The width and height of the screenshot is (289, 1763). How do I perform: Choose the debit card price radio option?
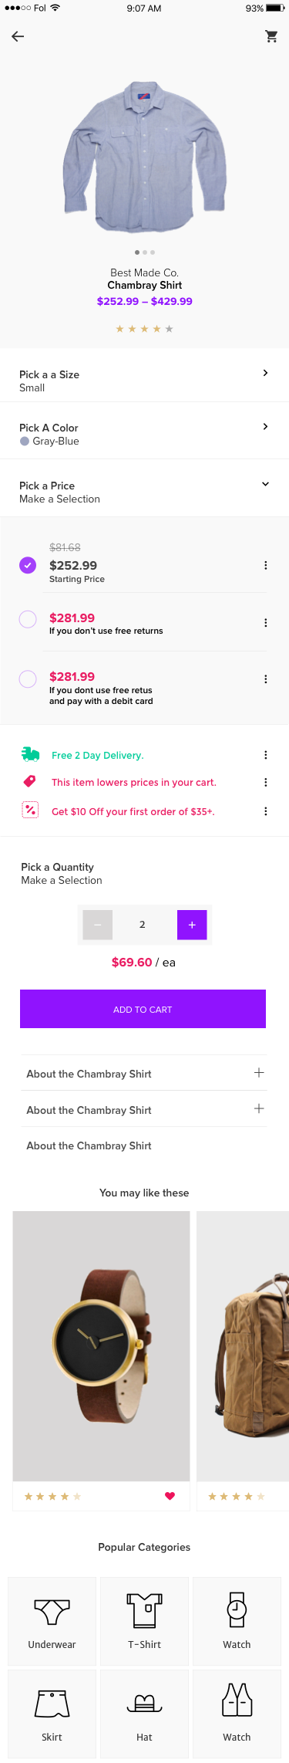(28, 678)
